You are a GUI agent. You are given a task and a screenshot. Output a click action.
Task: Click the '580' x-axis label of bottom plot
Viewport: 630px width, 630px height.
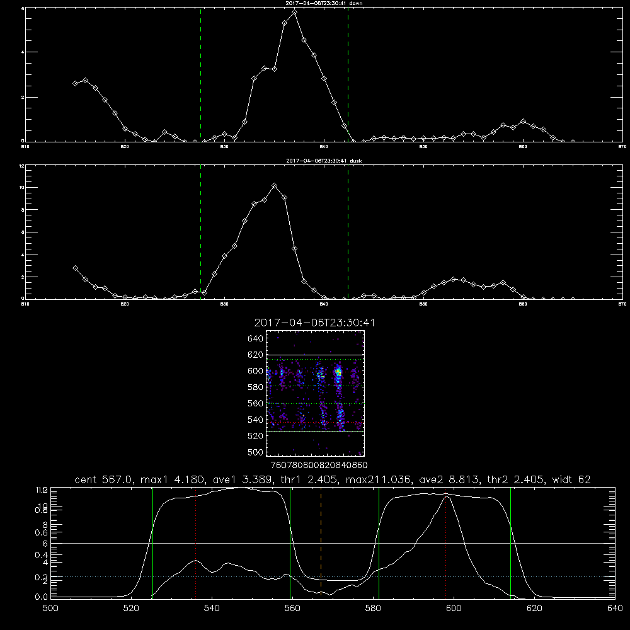click(373, 609)
